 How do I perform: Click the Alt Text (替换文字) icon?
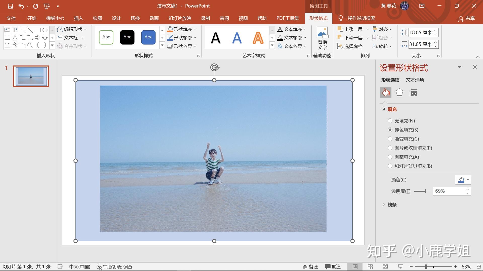322,38
